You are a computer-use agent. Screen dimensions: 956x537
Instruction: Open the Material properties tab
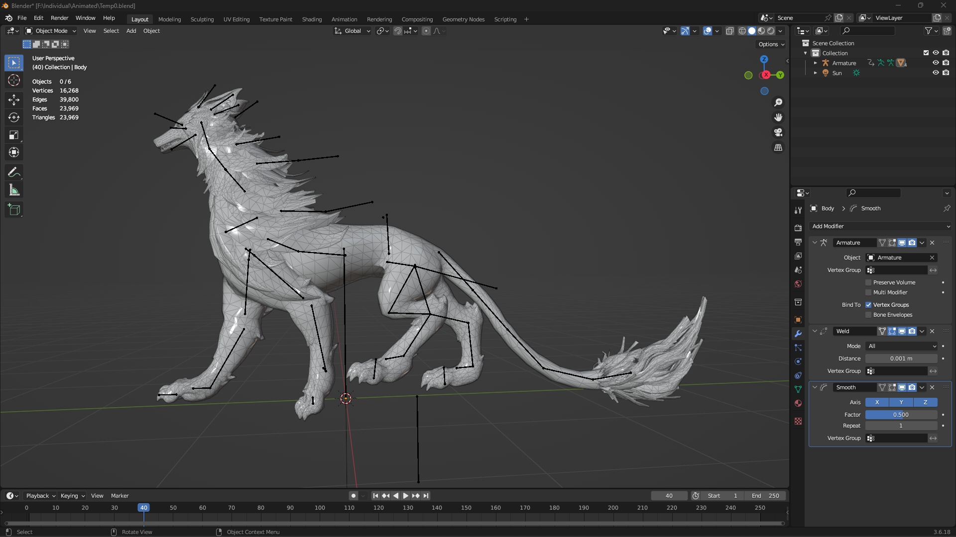798,403
